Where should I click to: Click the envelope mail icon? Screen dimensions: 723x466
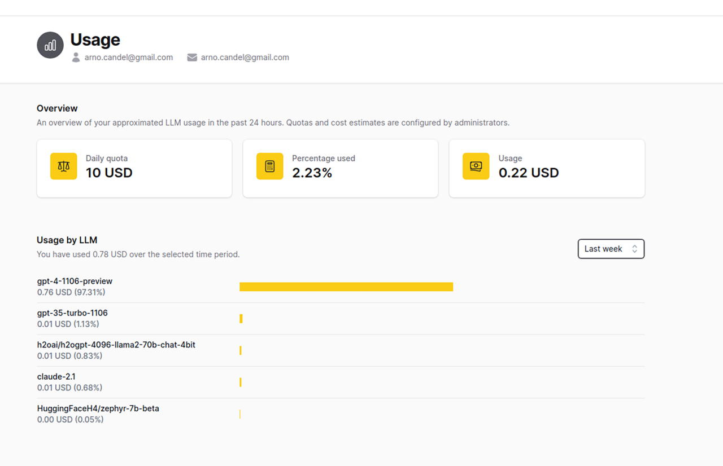[x=192, y=58]
